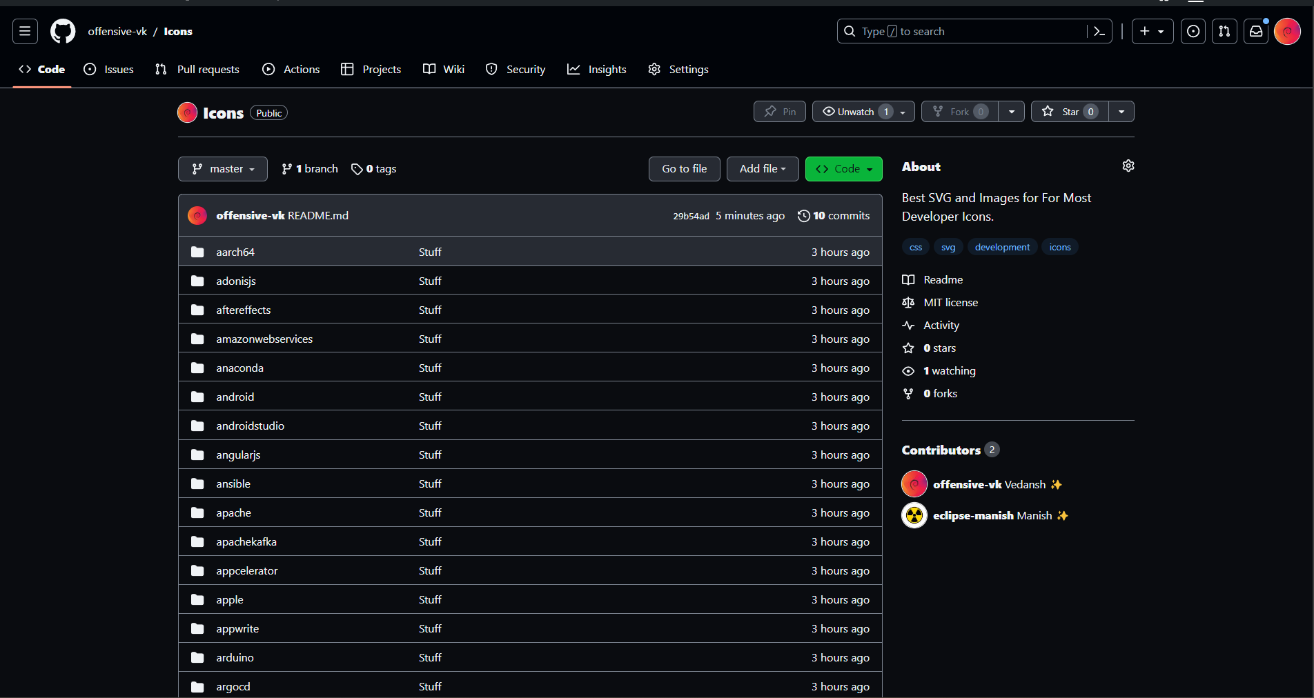The image size is (1314, 698).
Task: Click the aarch64 folder icon
Action: tap(197, 252)
